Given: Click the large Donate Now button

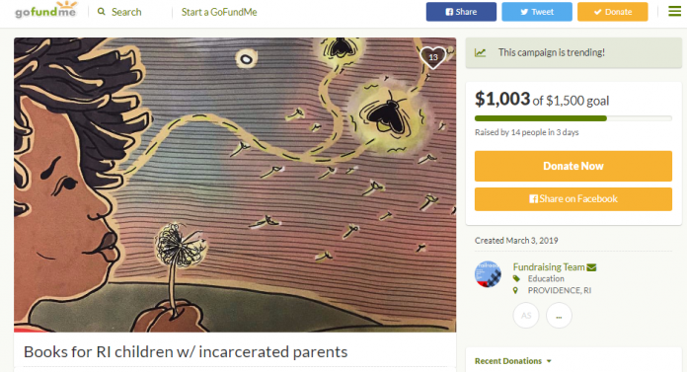Looking at the screenshot, I should (573, 166).
